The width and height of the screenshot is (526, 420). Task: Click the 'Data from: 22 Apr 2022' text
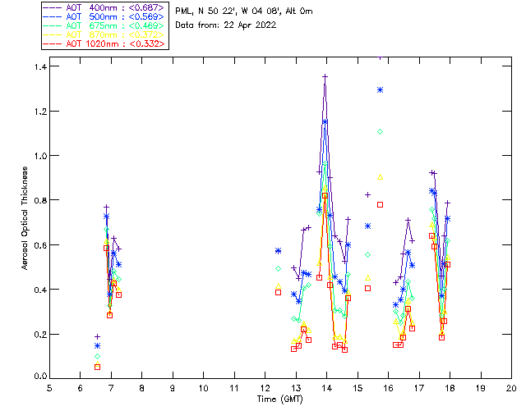click(226, 25)
